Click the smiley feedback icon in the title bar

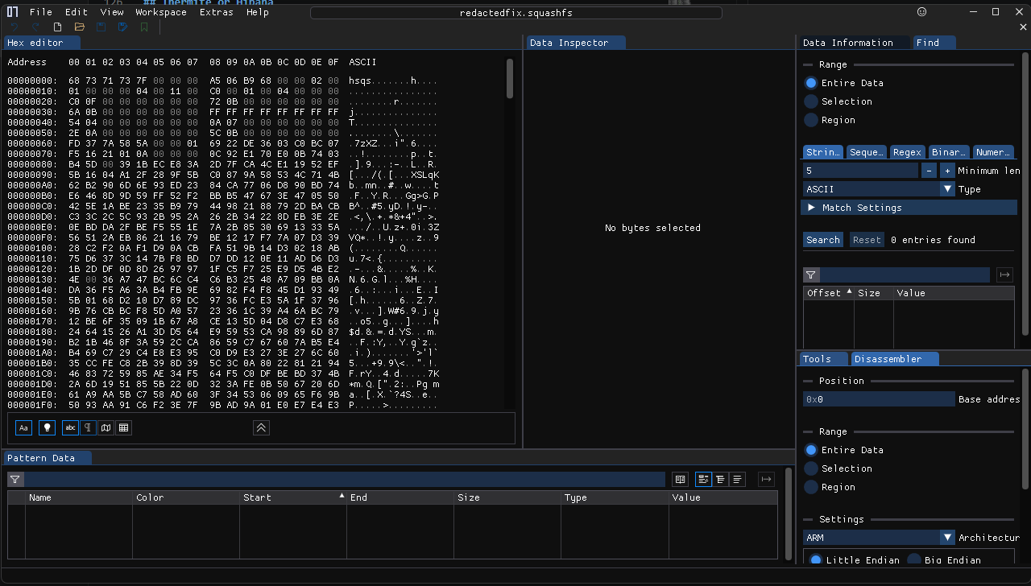[922, 12]
